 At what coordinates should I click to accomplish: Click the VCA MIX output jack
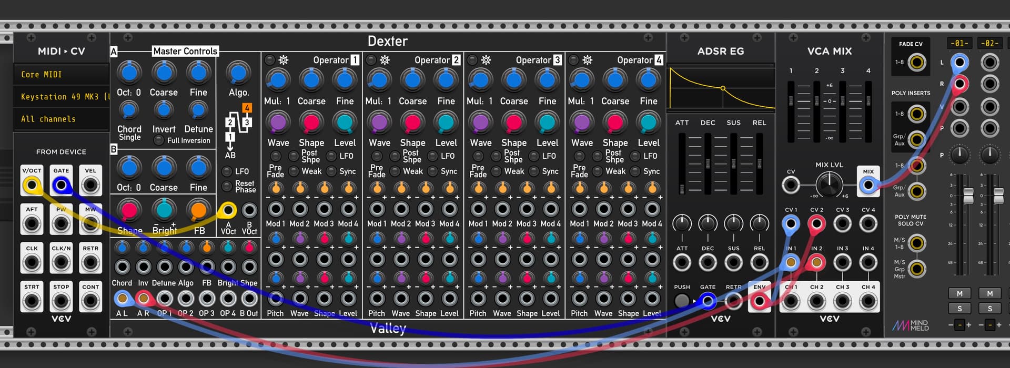click(x=868, y=185)
